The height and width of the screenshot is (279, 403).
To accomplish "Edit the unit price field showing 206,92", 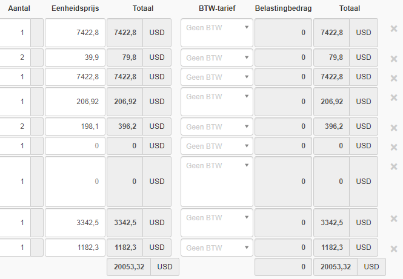I will pos(75,102).
